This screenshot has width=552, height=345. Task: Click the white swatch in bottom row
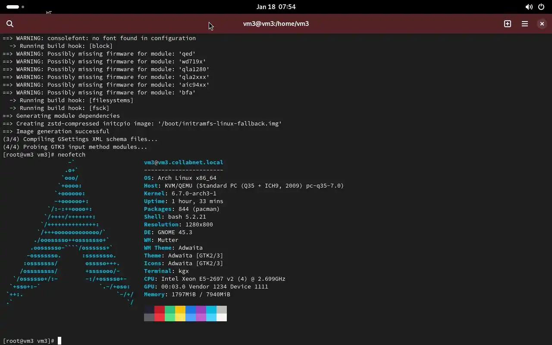(222, 317)
